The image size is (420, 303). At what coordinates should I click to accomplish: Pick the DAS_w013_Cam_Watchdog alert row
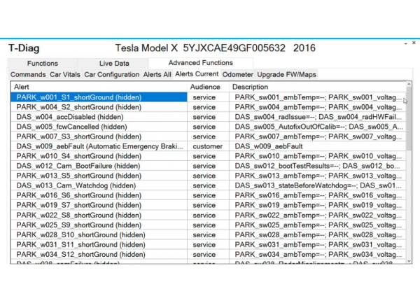(98, 185)
